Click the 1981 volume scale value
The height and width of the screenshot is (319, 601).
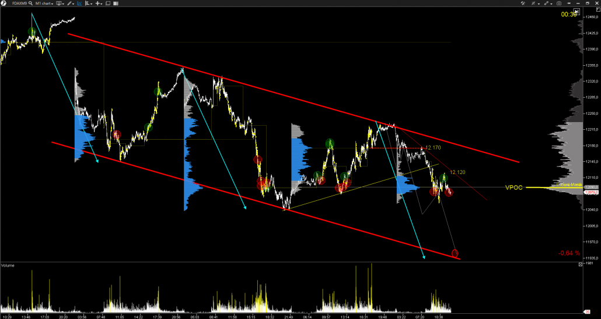pyautogui.click(x=589, y=264)
